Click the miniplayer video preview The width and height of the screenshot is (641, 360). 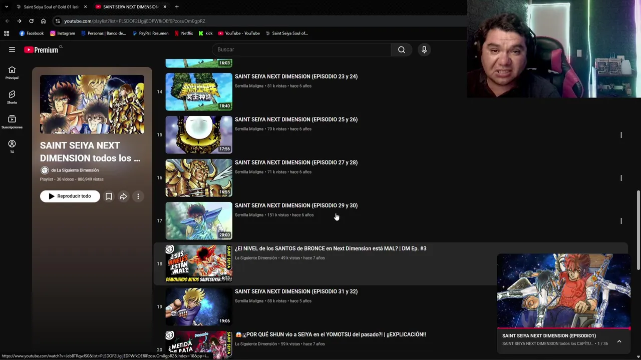coord(563,290)
